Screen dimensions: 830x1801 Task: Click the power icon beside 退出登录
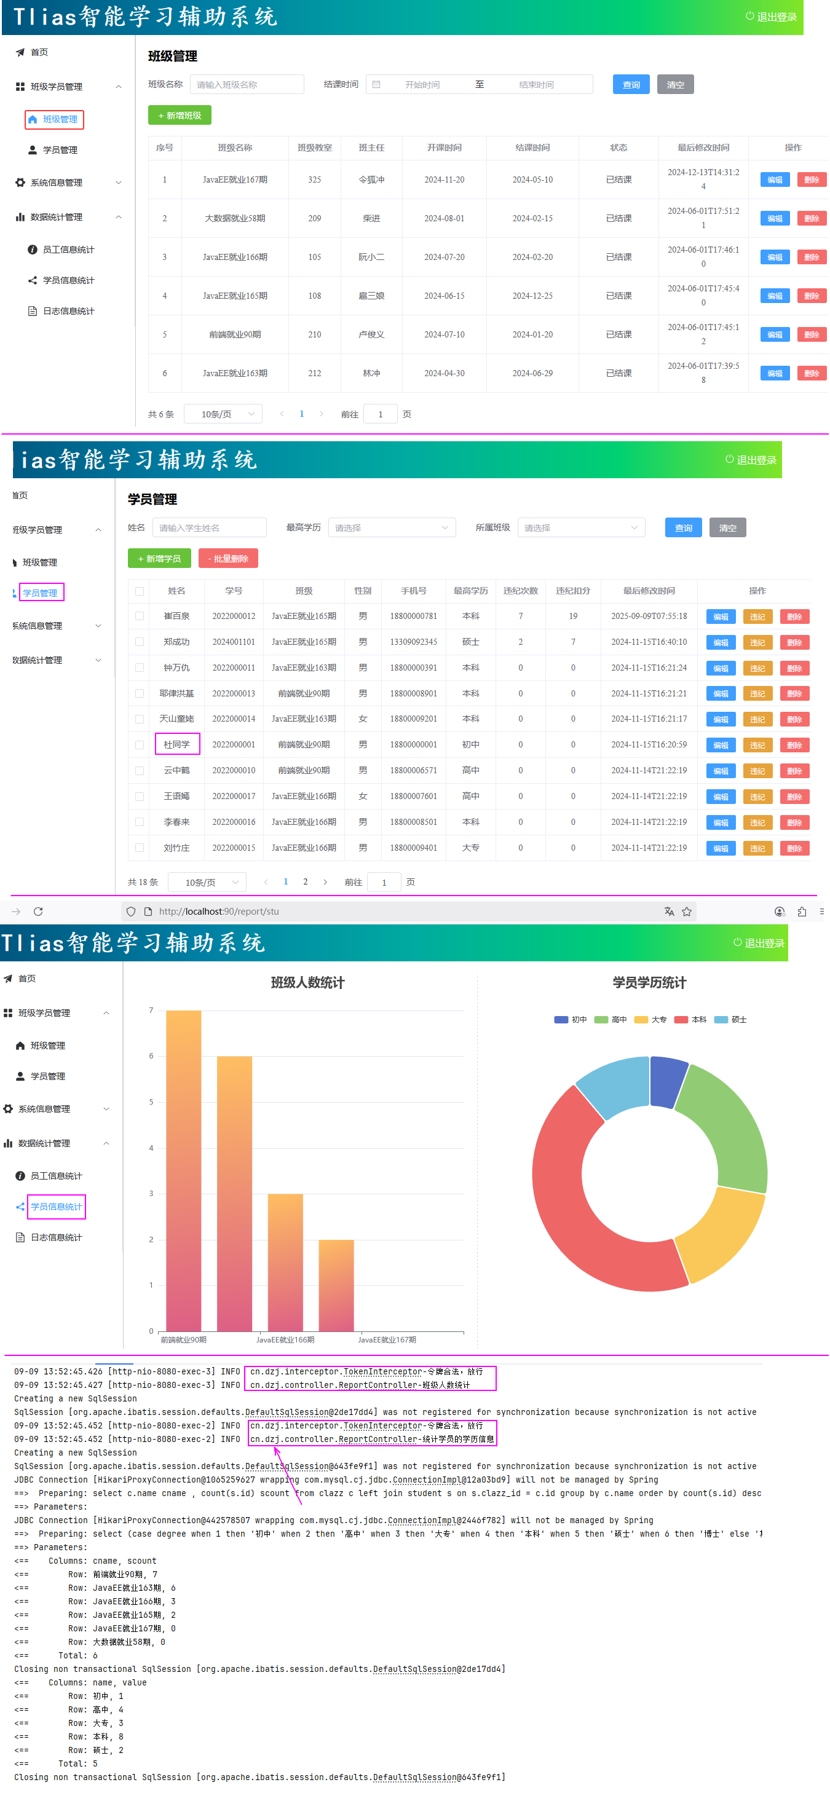(x=749, y=16)
